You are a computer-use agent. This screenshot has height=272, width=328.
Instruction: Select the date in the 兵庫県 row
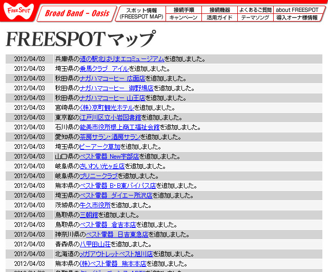point(30,59)
